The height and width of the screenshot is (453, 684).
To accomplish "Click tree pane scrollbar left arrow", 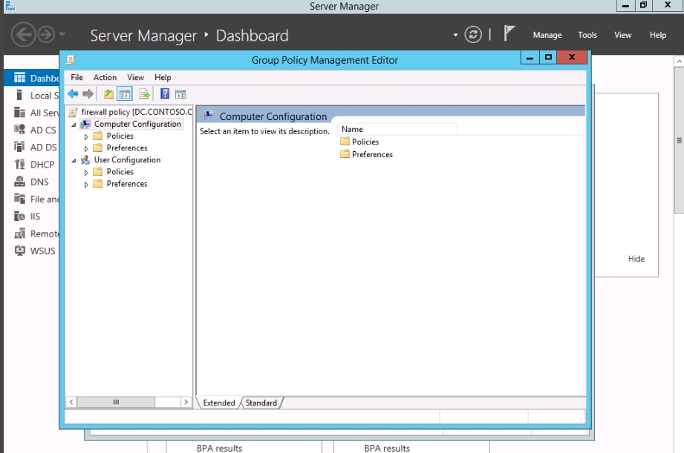I will click(x=71, y=402).
